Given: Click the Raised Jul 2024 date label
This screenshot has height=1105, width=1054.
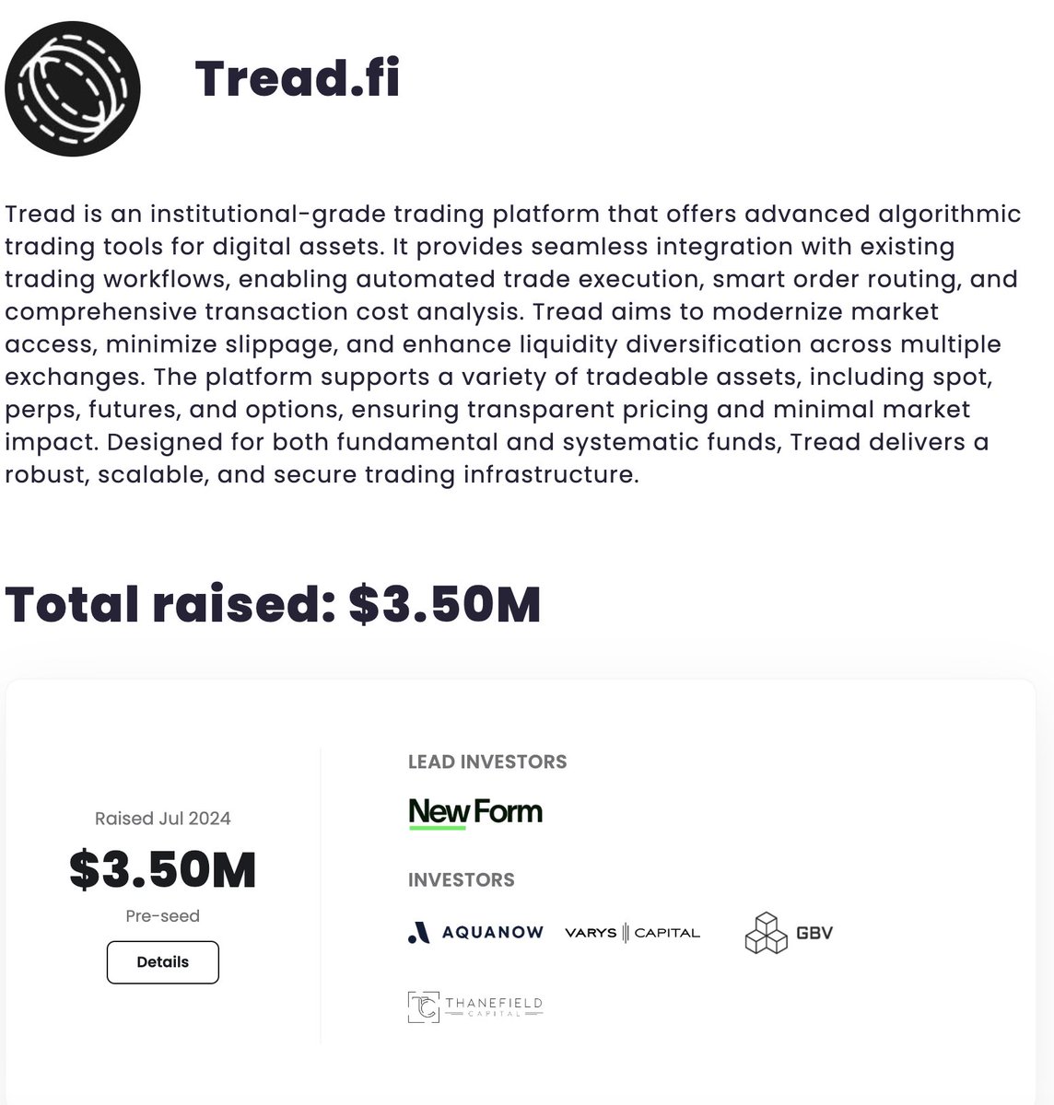Looking at the screenshot, I should pyautogui.click(x=163, y=819).
